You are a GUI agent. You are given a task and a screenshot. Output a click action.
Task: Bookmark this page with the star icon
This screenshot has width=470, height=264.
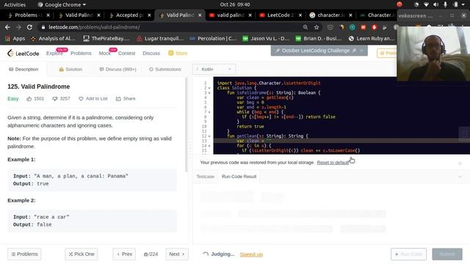(317, 27)
